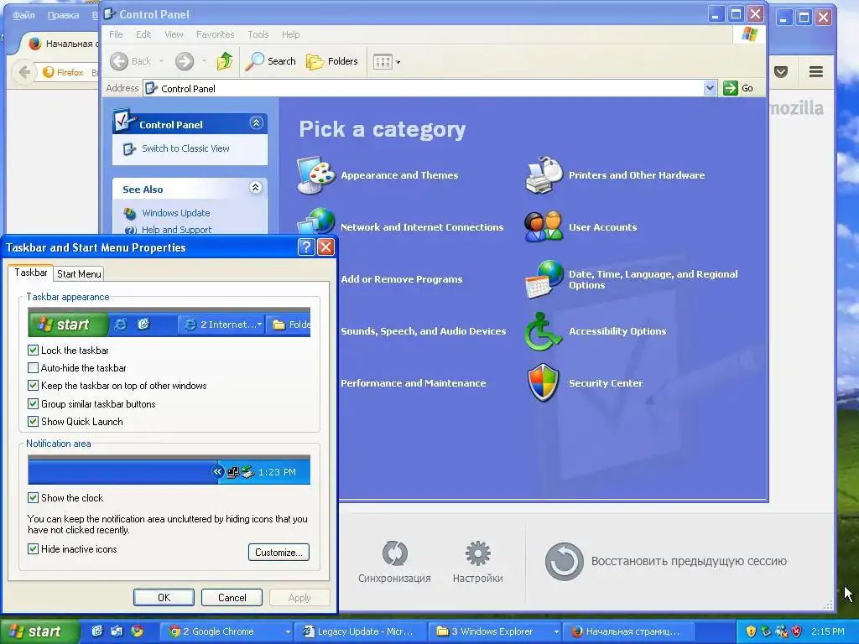
Task: Open Add or Remove Programs link
Action: [402, 279]
